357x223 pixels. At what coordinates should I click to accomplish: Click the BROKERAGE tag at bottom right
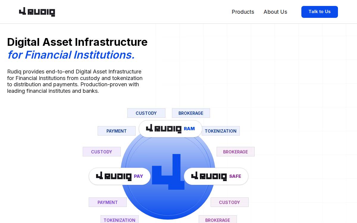[217, 219]
